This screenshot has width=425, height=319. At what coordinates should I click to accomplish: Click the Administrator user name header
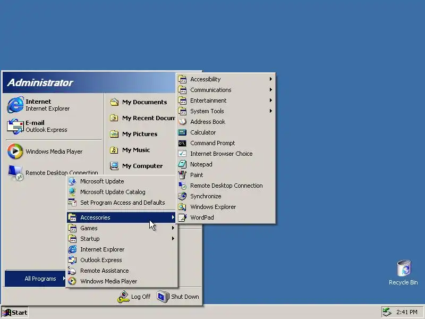[x=40, y=82]
